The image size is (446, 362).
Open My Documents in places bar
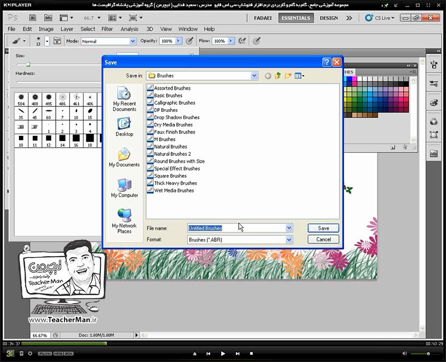[x=124, y=158]
